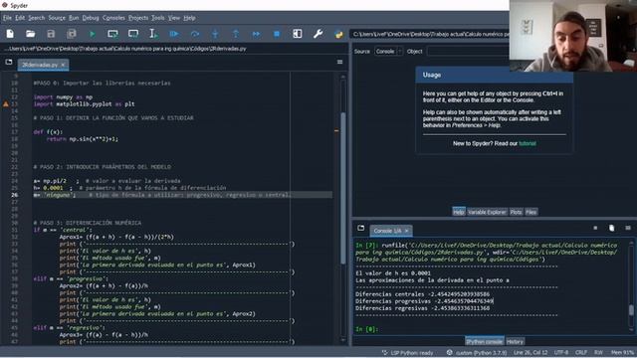This screenshot has height=358, width=637.
Task: Open the Help menu in menu bar
Action: pyautogui.click(x=189, y=18)
